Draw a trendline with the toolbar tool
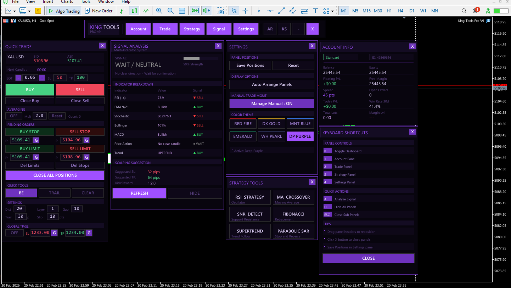 (x=281, y=11)
